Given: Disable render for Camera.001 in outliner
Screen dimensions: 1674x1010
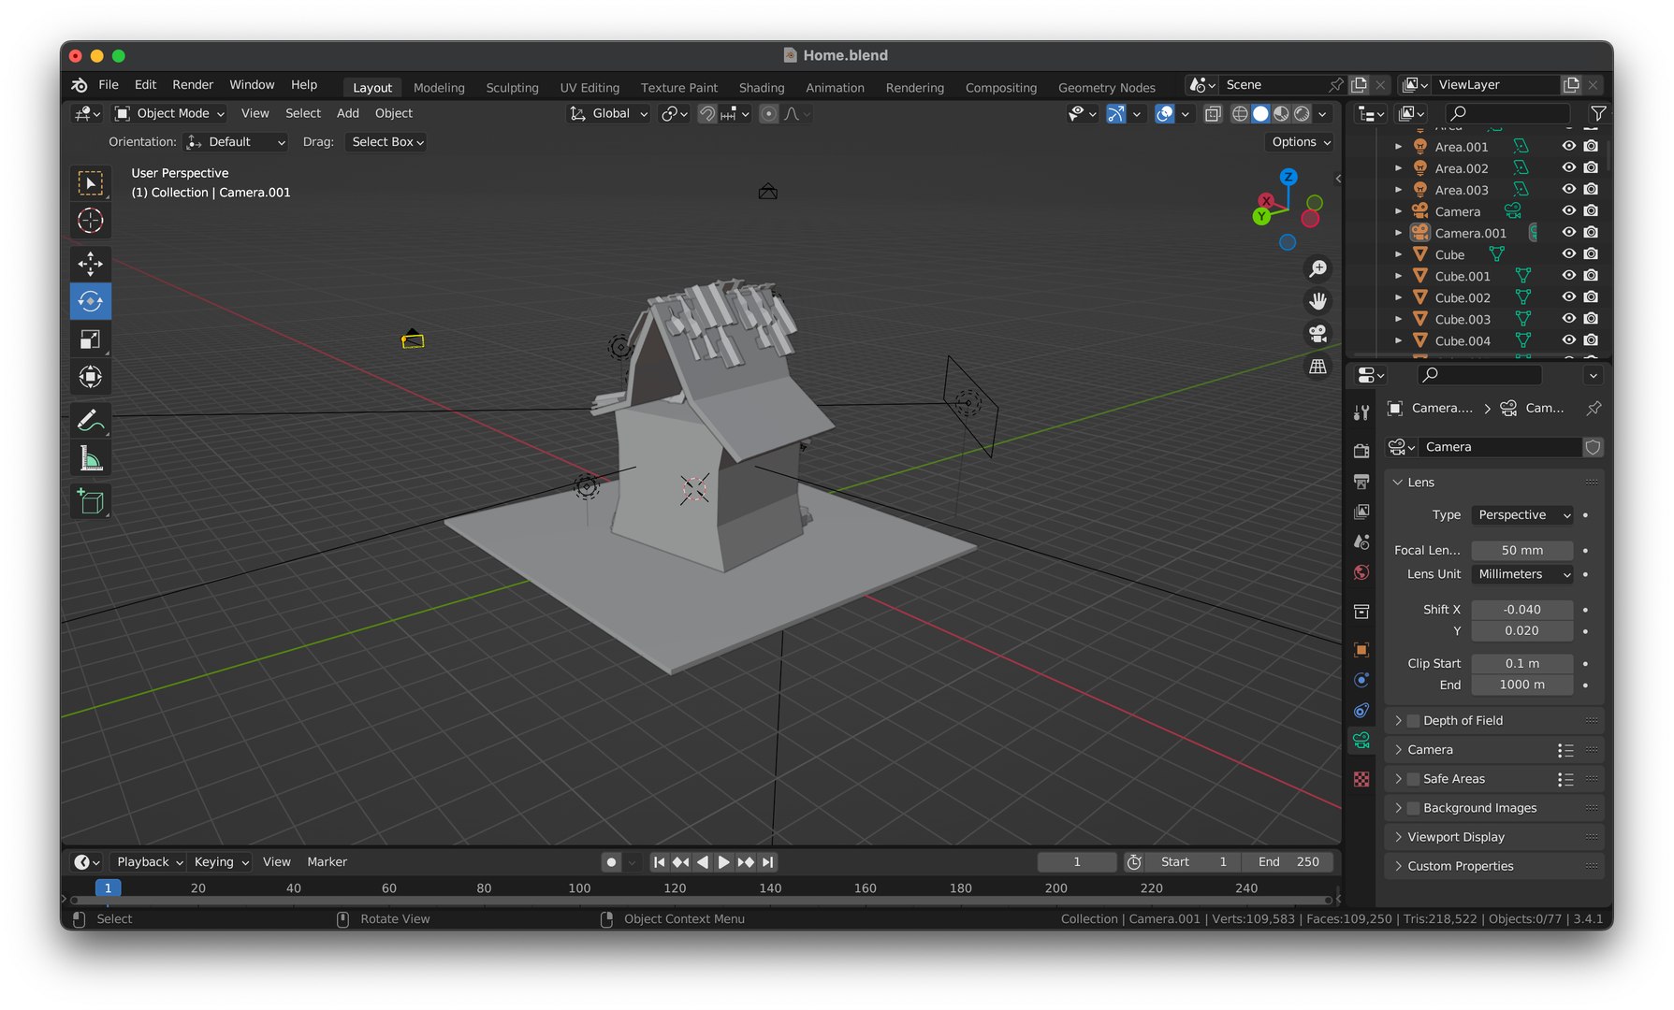Looking at the screenshot, I should pyautogui.click(x=1591, y=233).
